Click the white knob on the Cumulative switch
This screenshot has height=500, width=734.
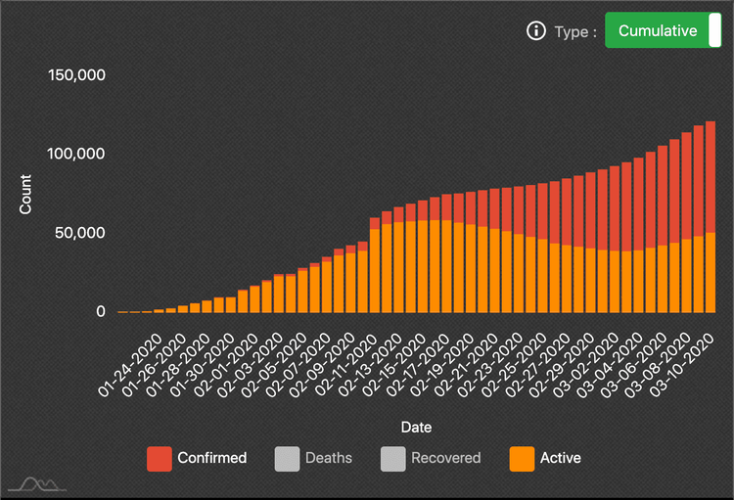click(712, 31)
